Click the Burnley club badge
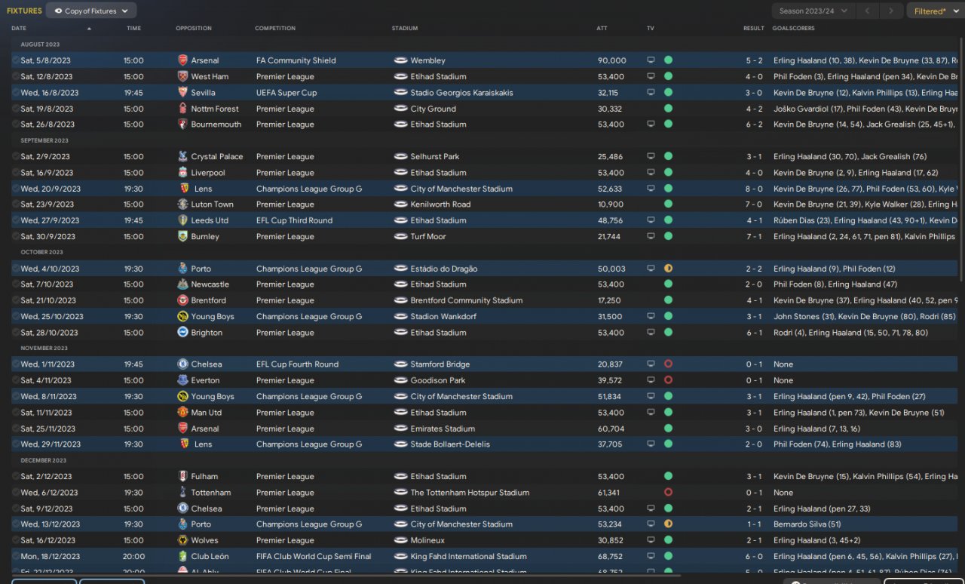Viewport: 965px width, 584px height. click(182, 236)
